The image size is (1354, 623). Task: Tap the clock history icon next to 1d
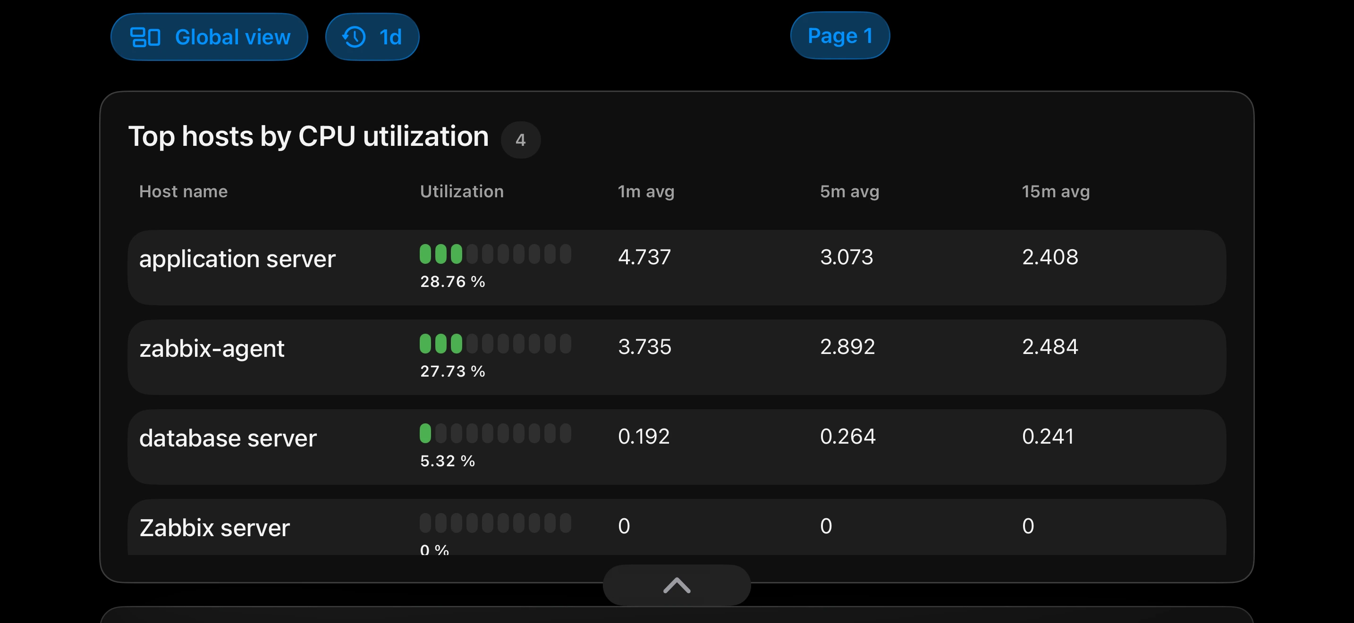coord(353,36)
